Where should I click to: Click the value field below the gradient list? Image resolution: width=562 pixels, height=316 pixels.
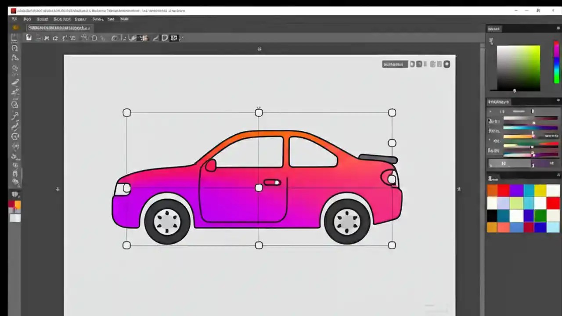coord(509,163)
